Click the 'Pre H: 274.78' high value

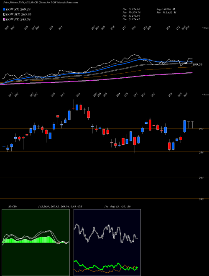click(131, 12)
